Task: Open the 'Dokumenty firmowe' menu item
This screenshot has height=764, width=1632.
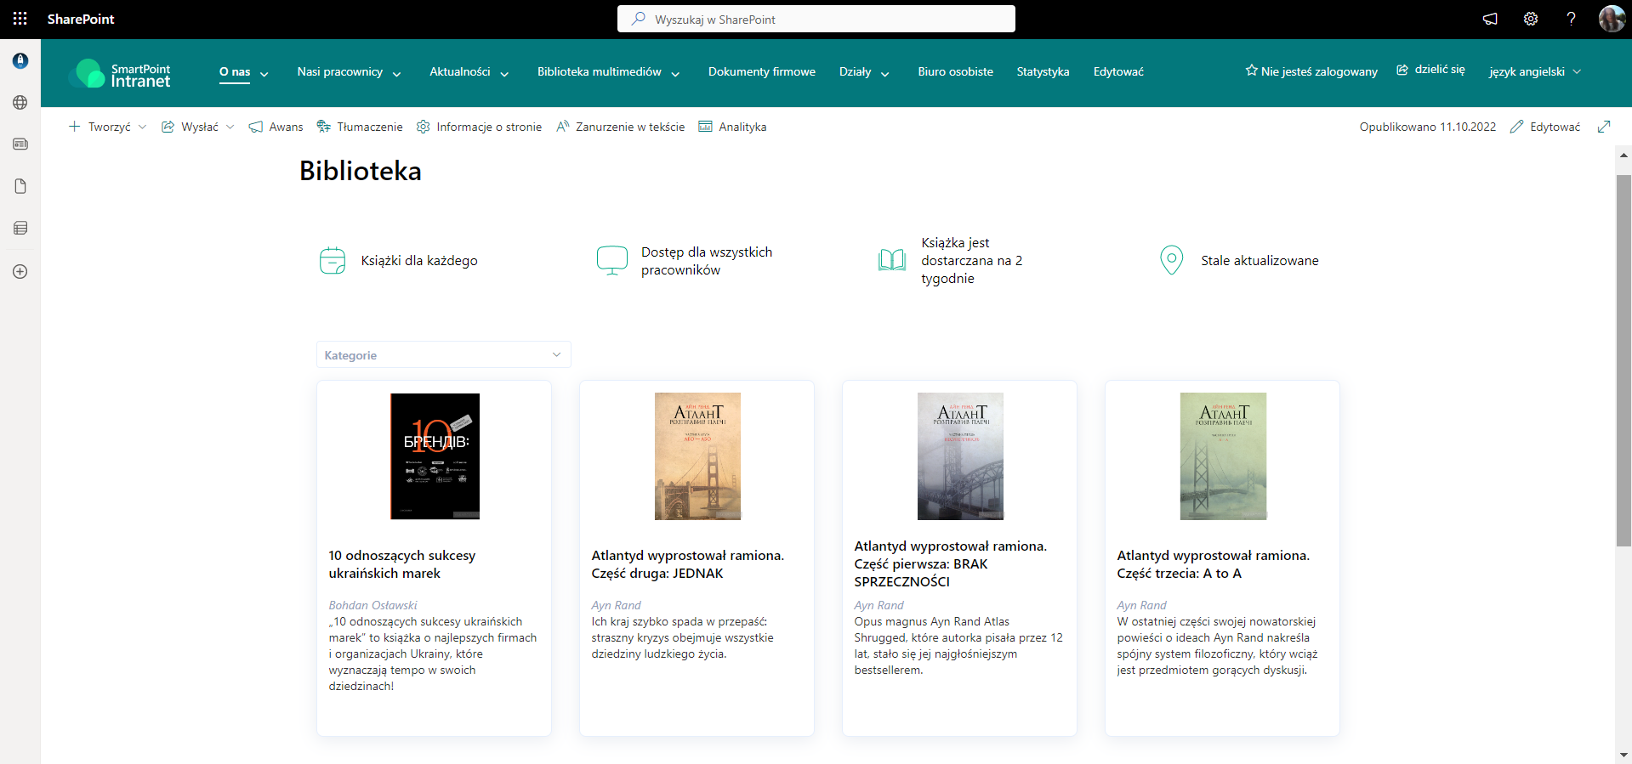Action: 761,72
